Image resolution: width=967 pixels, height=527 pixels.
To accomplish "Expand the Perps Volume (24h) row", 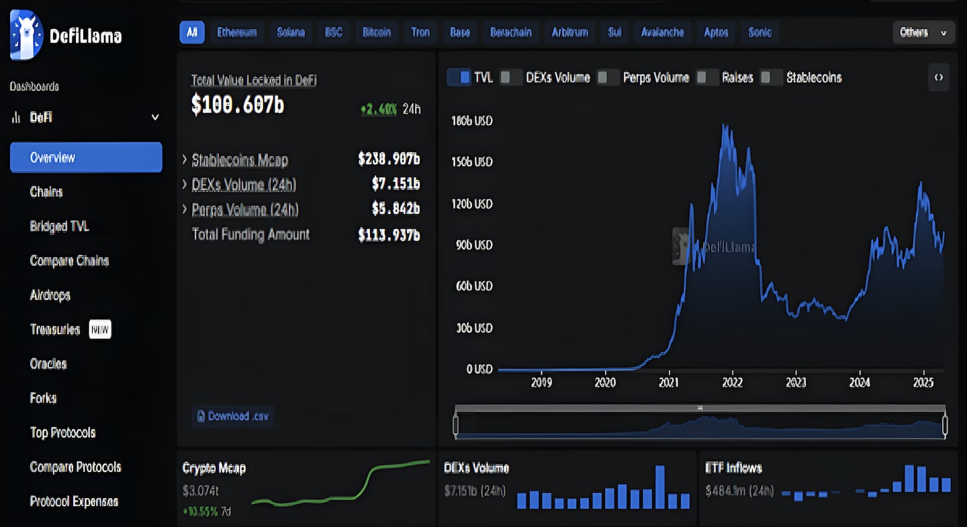I will 185,209.
